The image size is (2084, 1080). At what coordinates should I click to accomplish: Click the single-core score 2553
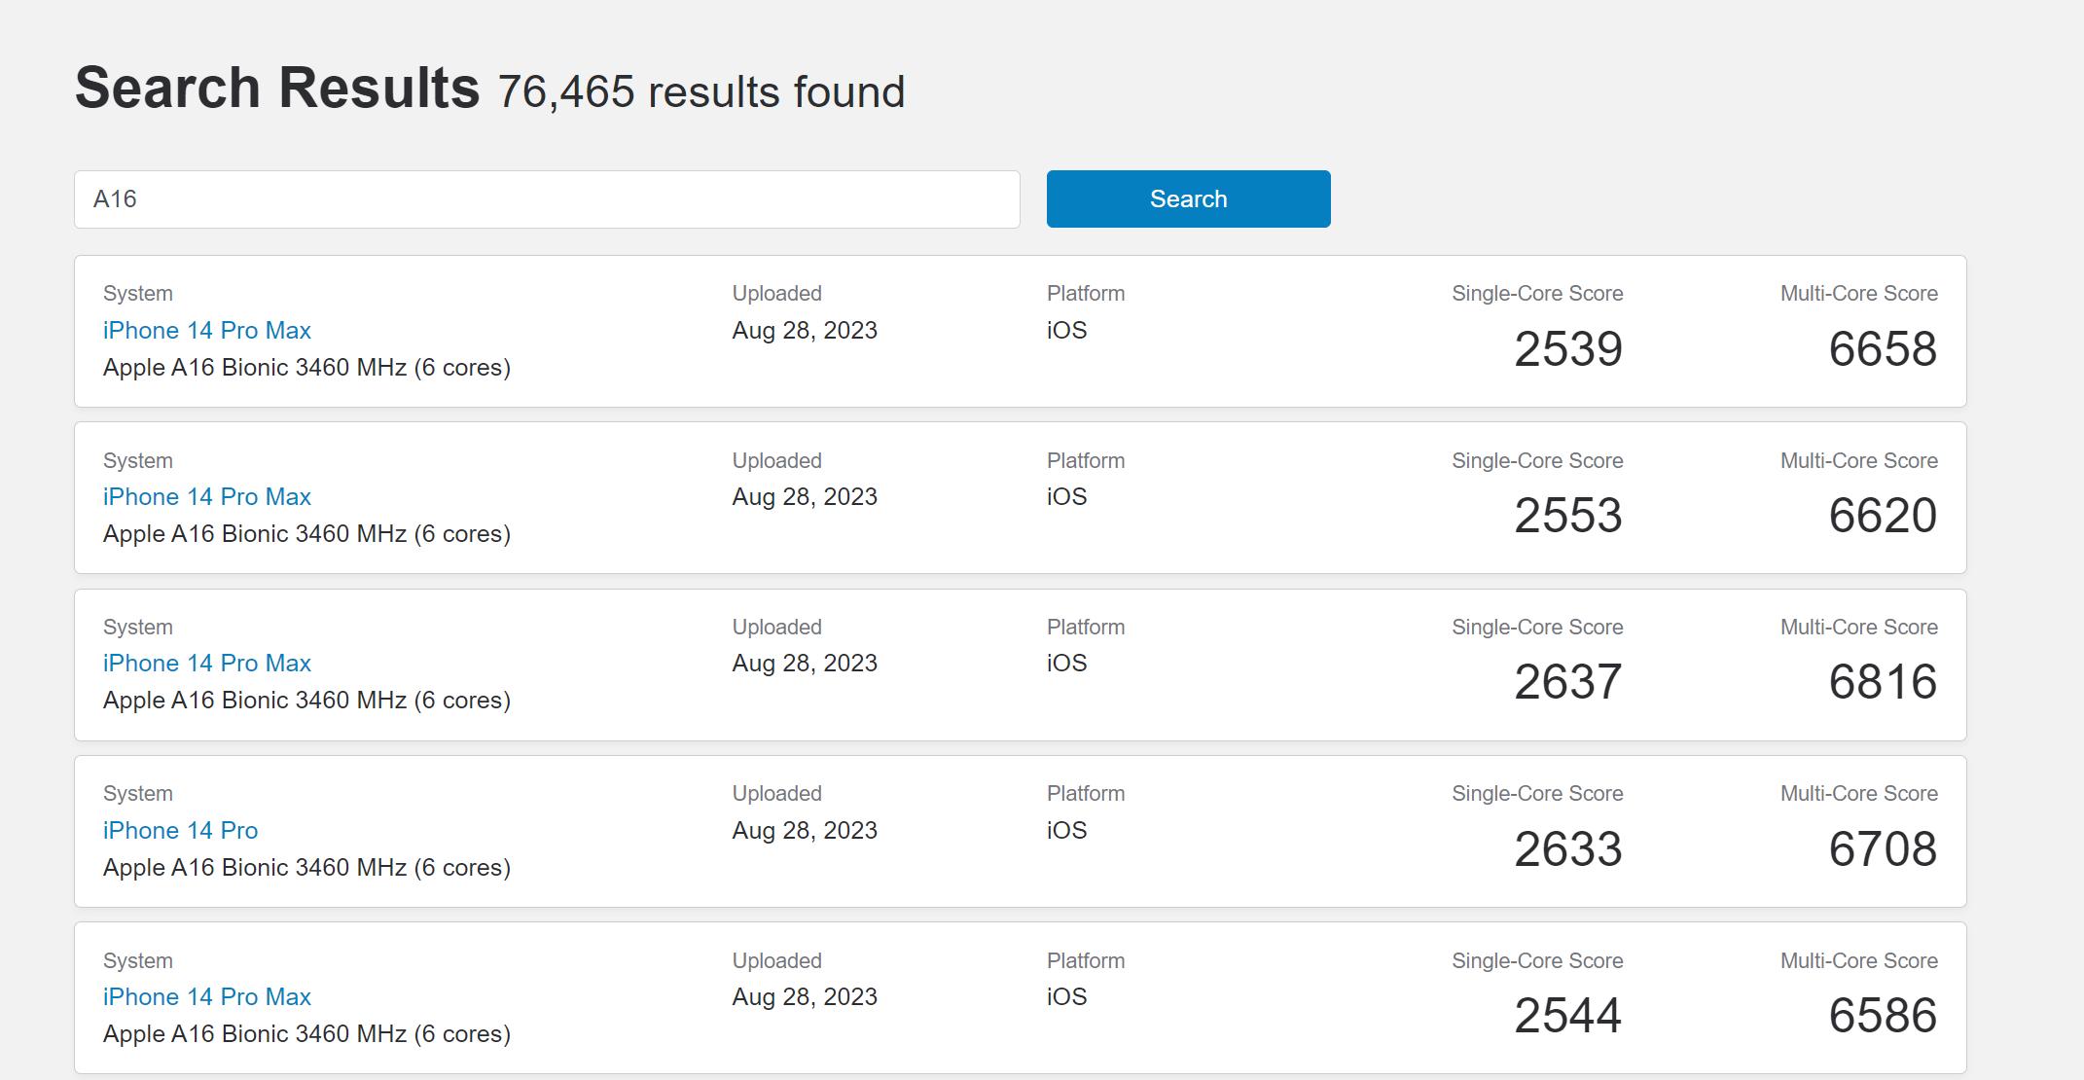[1567, 516]
